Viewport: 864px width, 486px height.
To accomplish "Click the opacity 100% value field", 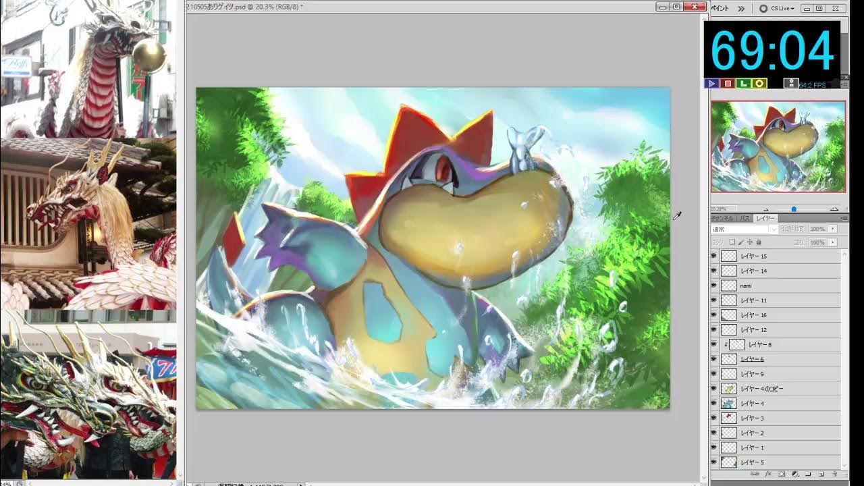I will (817, 229).
